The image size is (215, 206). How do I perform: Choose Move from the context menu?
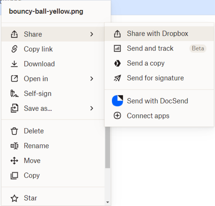pyautogui.click(x=53, y=160)
